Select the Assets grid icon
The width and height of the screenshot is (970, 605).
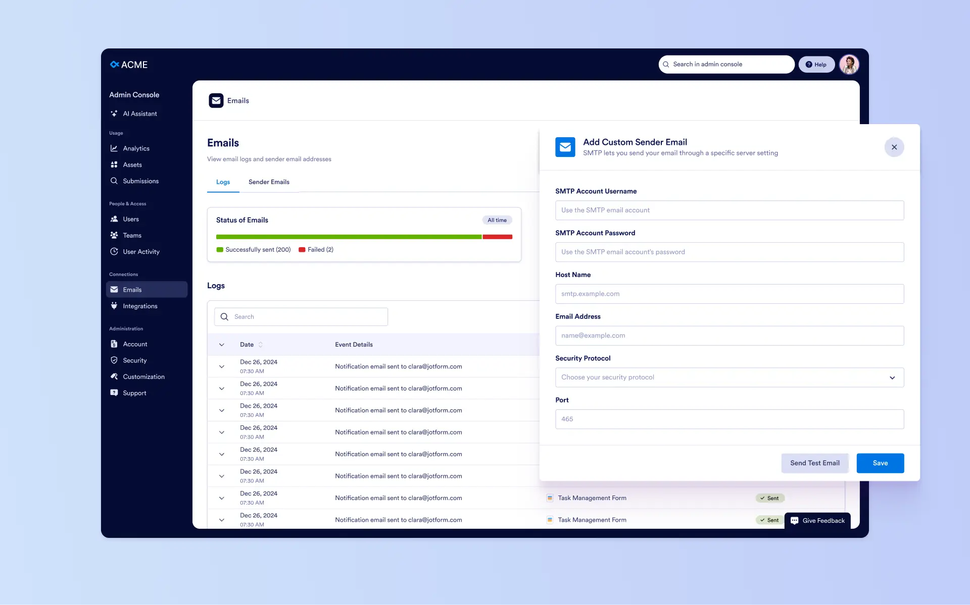click(114, 164)
